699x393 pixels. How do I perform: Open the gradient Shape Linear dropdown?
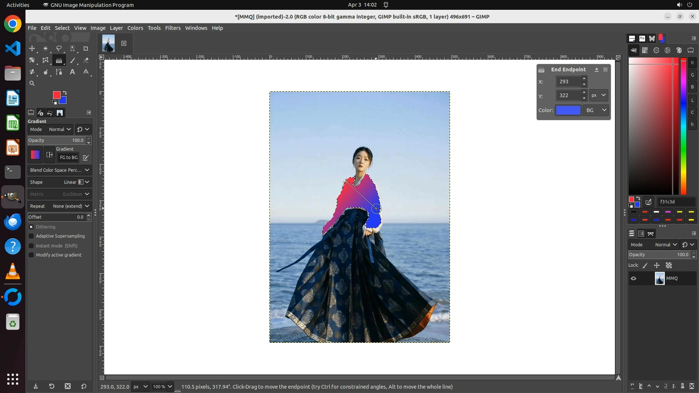(x=59, y=182)
